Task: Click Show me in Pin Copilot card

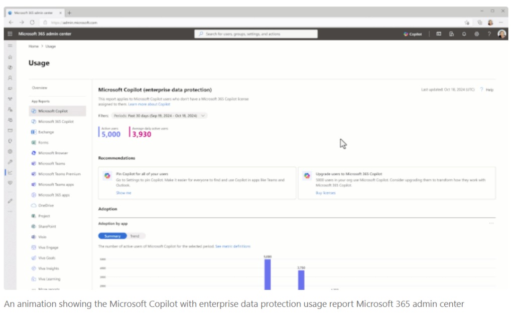Action: coord(123,193)
